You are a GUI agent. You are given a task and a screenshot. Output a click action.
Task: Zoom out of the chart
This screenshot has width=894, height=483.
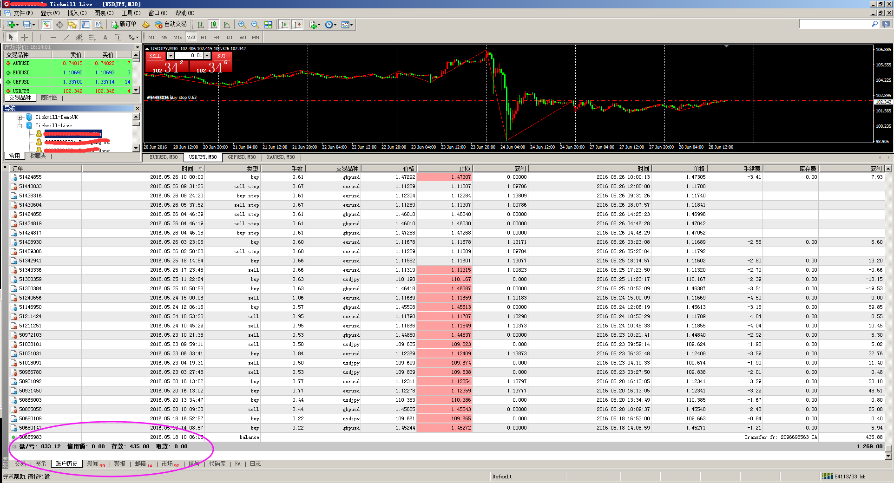click(x=255, y=25)
